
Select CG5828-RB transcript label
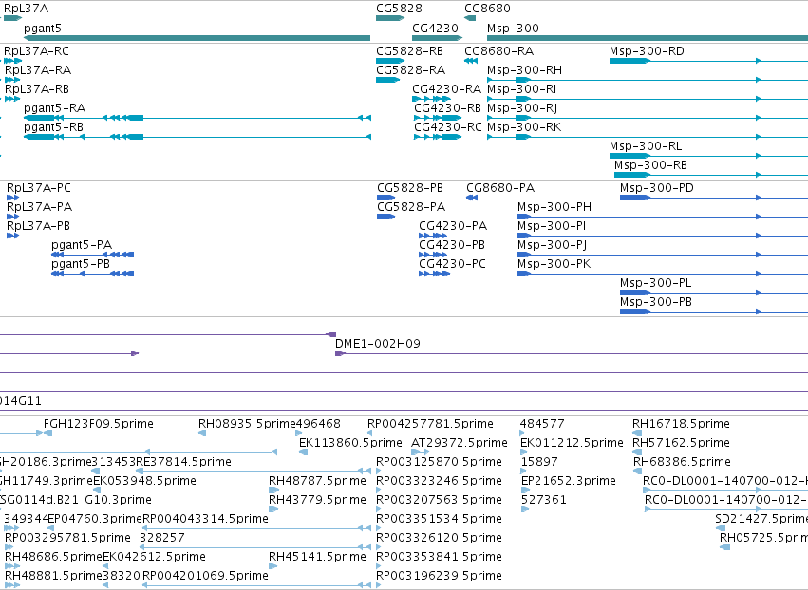409,51
